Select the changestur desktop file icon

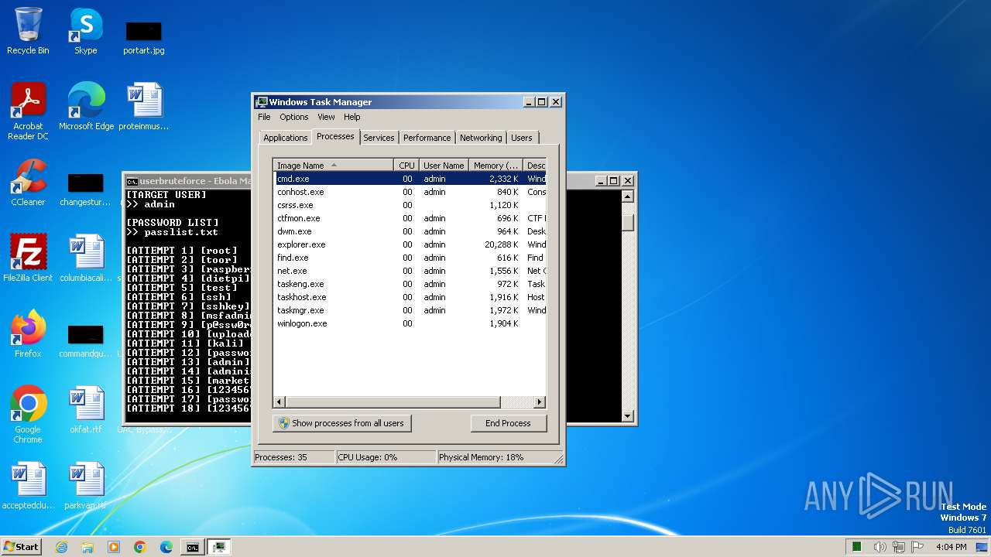coord(85,190)
